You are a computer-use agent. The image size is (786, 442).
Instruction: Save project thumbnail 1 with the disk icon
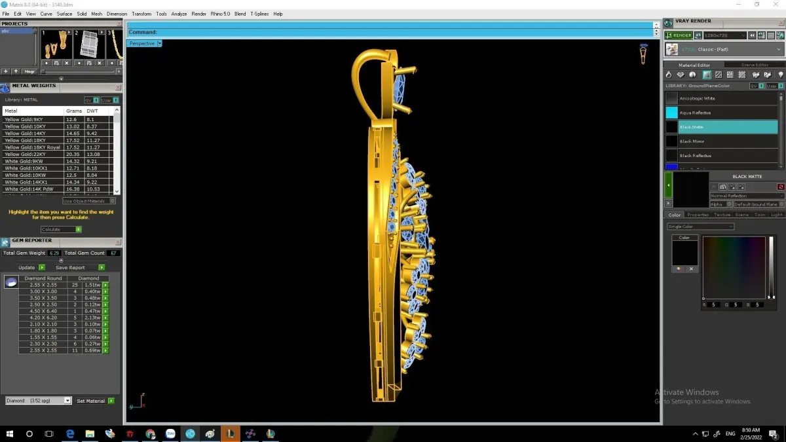[56, 63]
